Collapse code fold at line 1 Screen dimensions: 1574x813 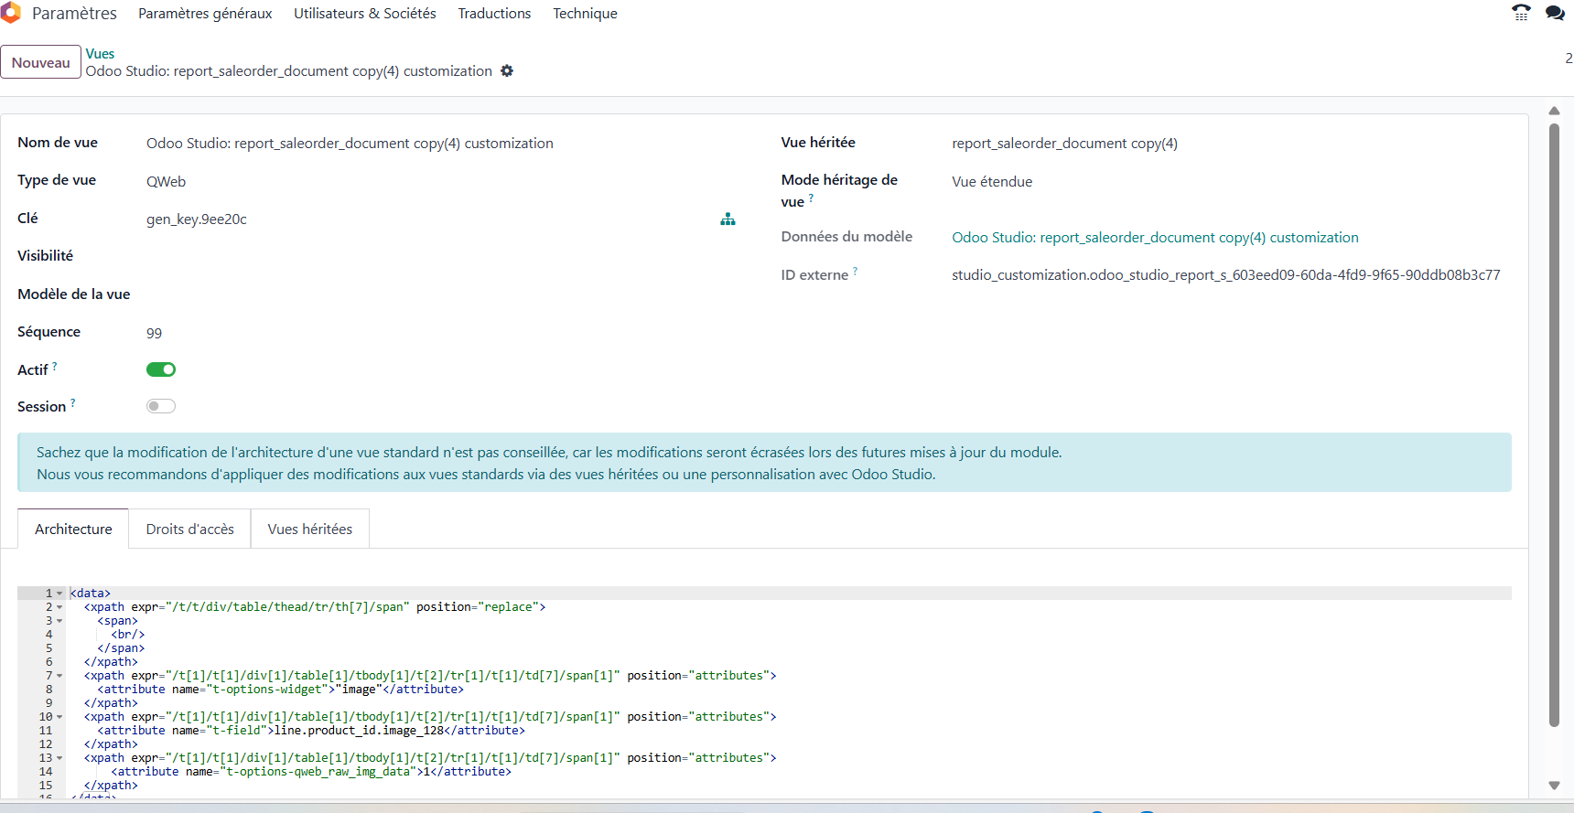(x=59, y=594)
